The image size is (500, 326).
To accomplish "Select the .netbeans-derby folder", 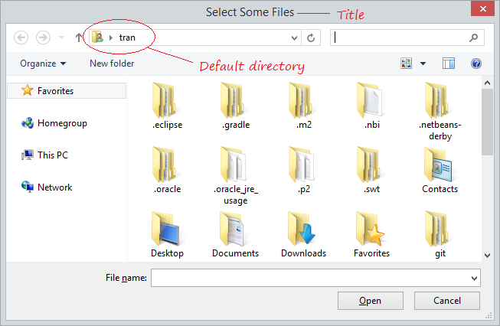I will coord(440,111).
